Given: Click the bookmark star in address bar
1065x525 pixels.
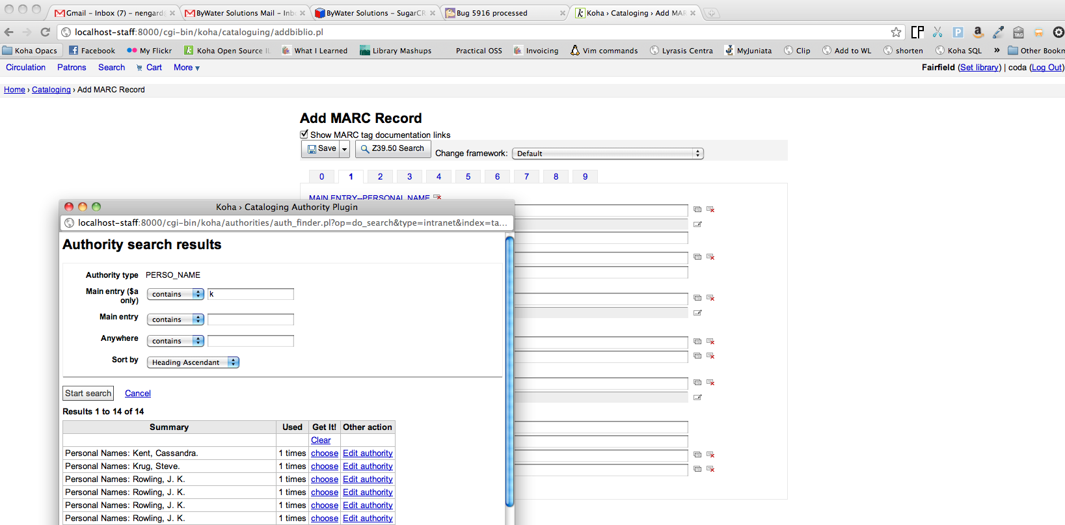Looking at the screenshot, I should click(896, 32).
